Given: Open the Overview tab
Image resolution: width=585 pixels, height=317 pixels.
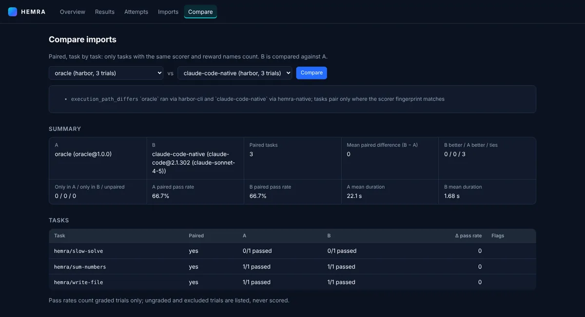Looking at the screenshot, I should click(x=73, y=12).
